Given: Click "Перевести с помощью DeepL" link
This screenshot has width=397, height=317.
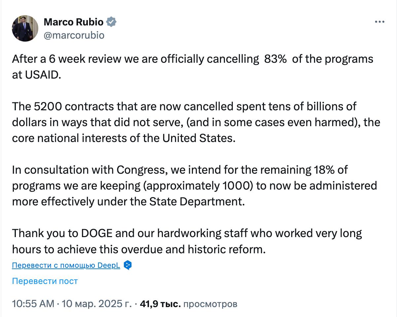Looking at the screenshot, I should tap(66, 265).
